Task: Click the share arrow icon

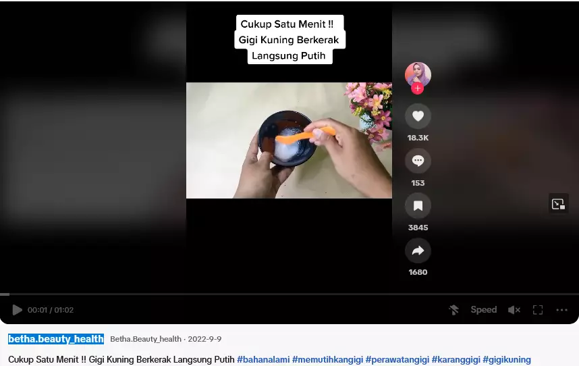Action: click(x=418, y=251)
